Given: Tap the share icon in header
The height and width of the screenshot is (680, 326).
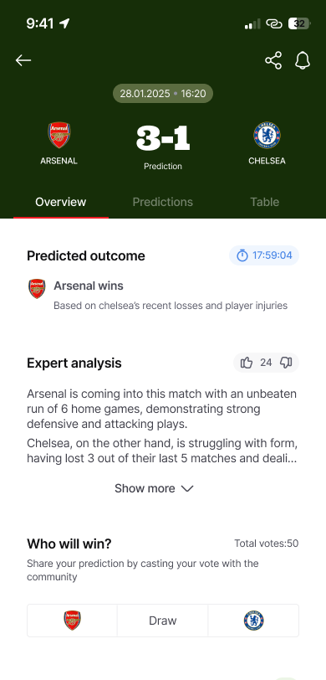Looking at the screenshot, I should [x=273, y=60].
